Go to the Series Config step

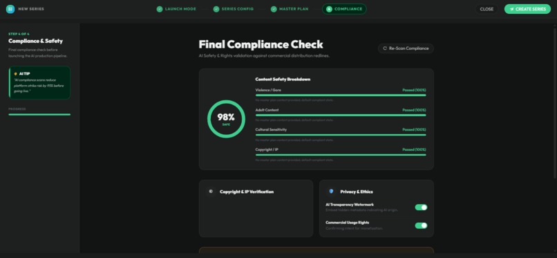[x=234, y=9]
